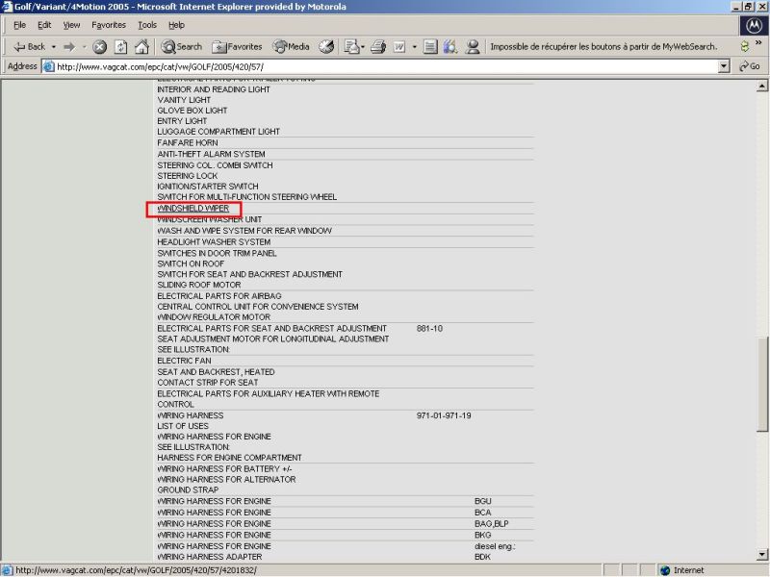
Task: Expand the address bar dropdown
Action: [724, 66]
